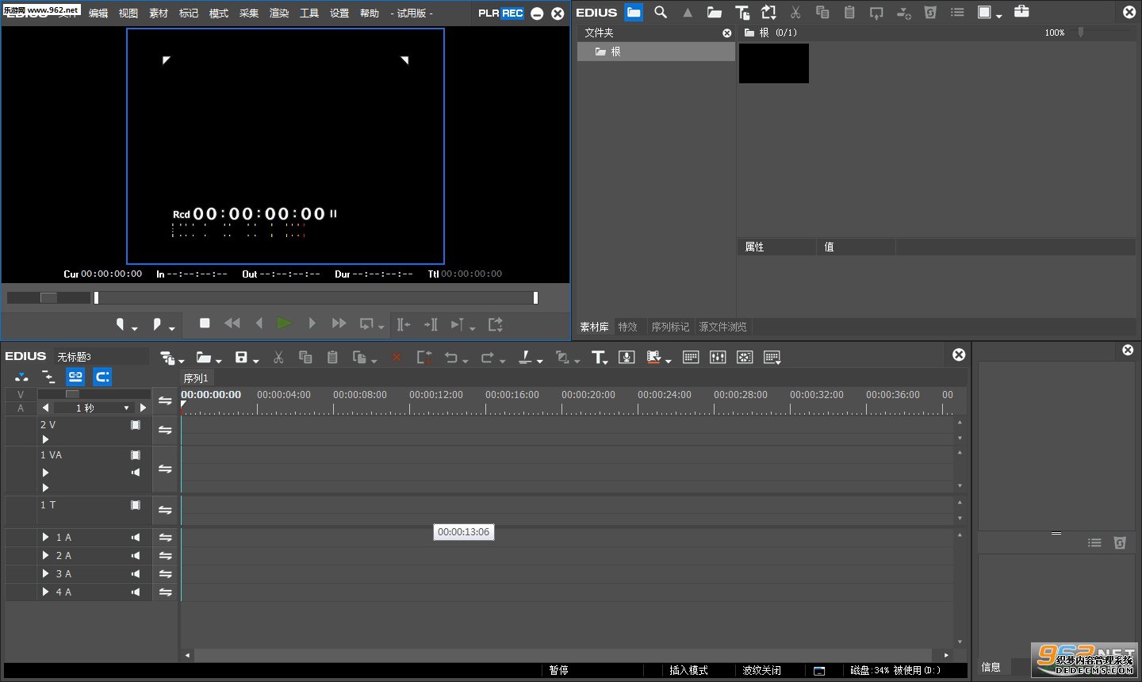The height and width of the screenshot is (682, 1142).
Task: Mute audio track 3 A
Action: [136, 574]
